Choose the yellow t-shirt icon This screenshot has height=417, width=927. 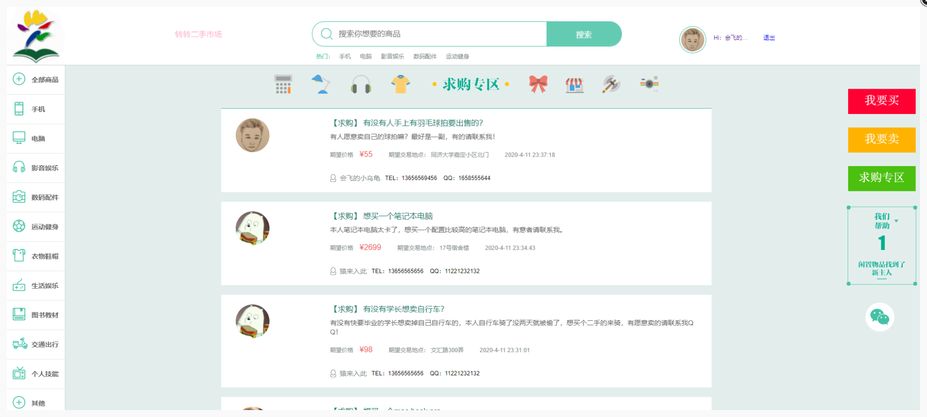pos(400,84)
